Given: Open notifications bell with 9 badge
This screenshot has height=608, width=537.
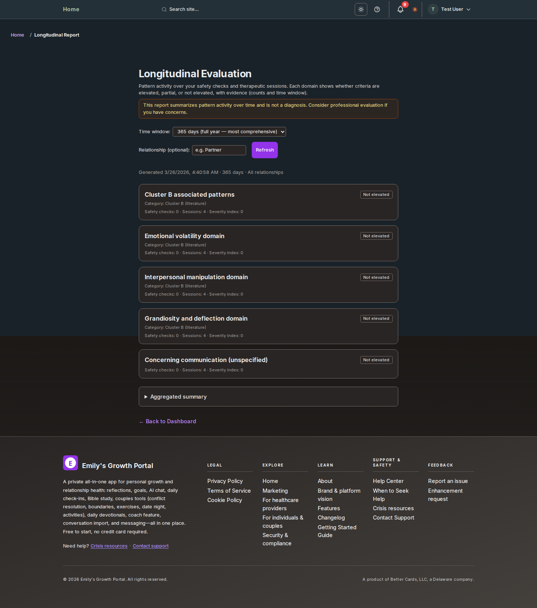Looking at the screenshot, I should click(x=401, y=9).
